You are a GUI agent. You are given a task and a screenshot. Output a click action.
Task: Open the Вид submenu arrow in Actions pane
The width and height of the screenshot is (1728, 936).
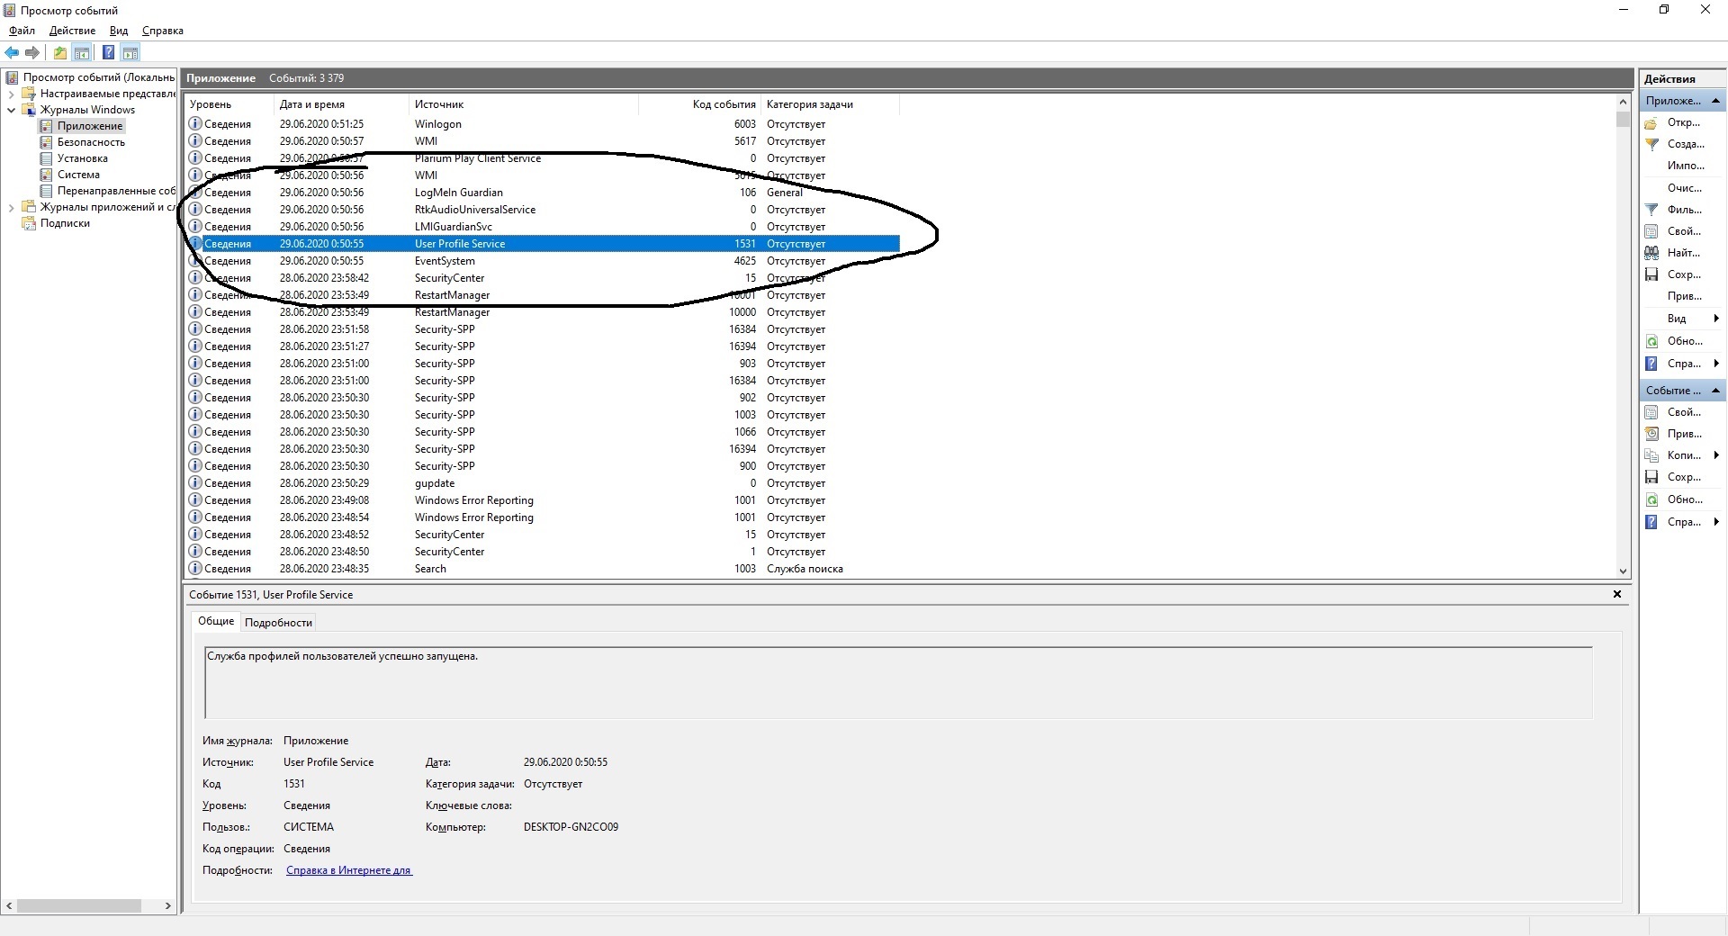point(1716,319)
